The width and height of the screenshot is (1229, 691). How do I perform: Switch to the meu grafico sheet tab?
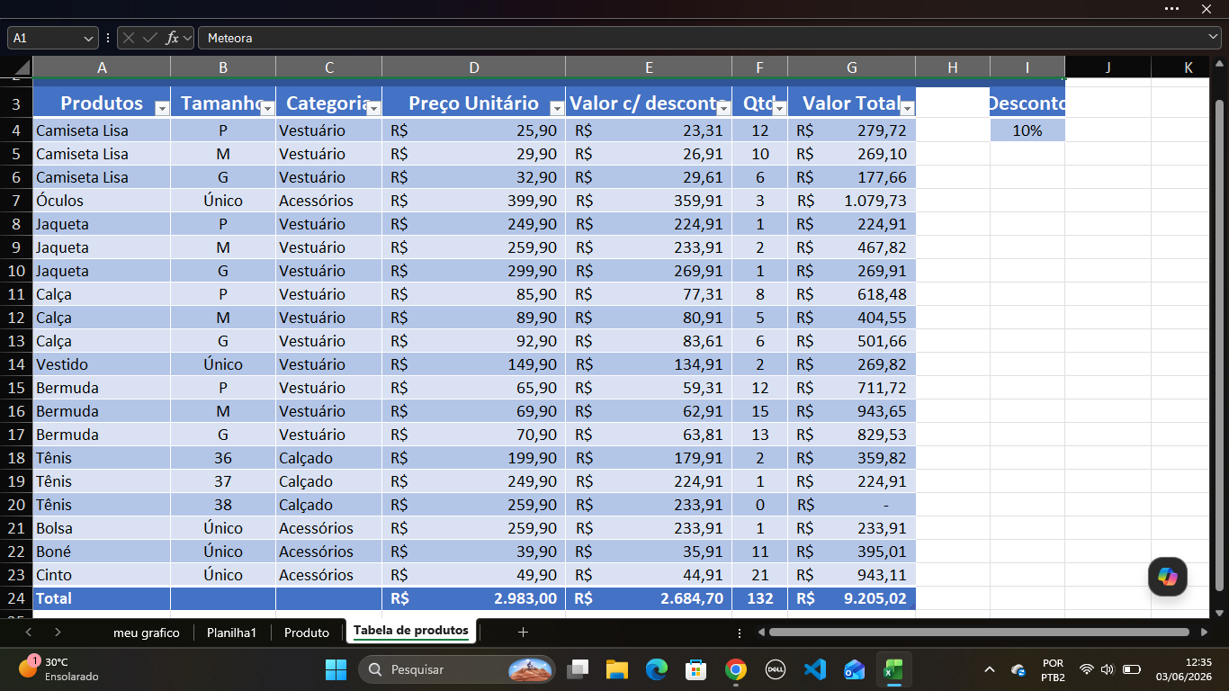147,633
